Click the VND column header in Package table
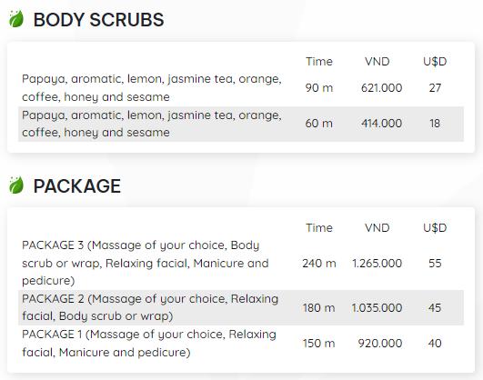483x380 pixels. coord(377,228)
